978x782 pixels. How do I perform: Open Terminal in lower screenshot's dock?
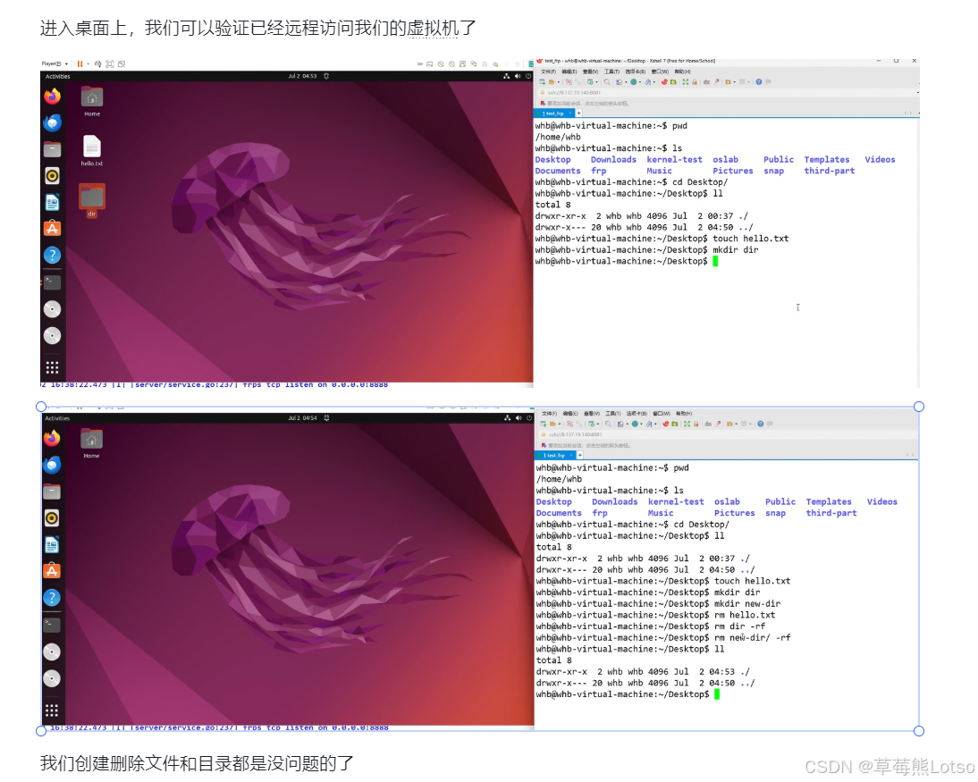click(53, 625)
